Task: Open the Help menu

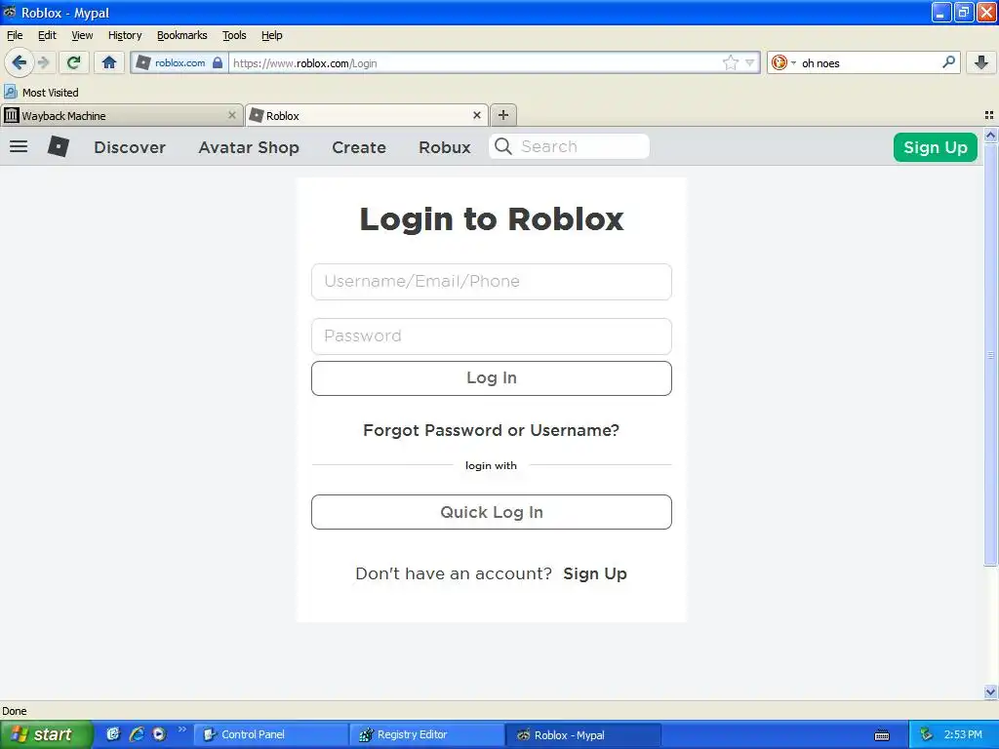Action: pos(271,35)
